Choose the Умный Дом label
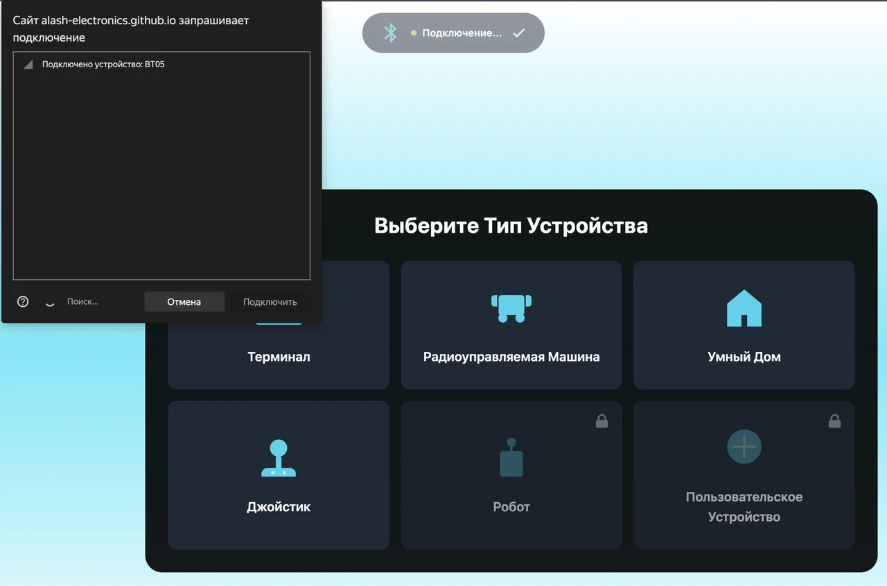Screen dimensions: 887x586 (744, 357)
